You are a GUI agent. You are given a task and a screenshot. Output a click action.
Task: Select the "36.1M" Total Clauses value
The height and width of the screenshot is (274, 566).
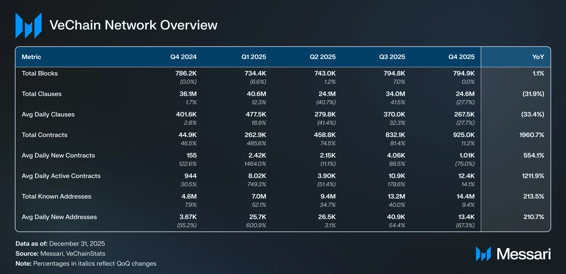(188, 94)
